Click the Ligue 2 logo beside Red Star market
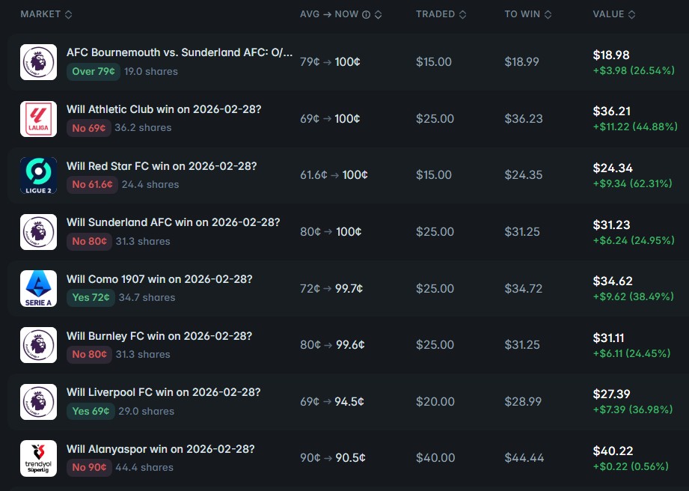The image size is (689, 491). [38, 175]
